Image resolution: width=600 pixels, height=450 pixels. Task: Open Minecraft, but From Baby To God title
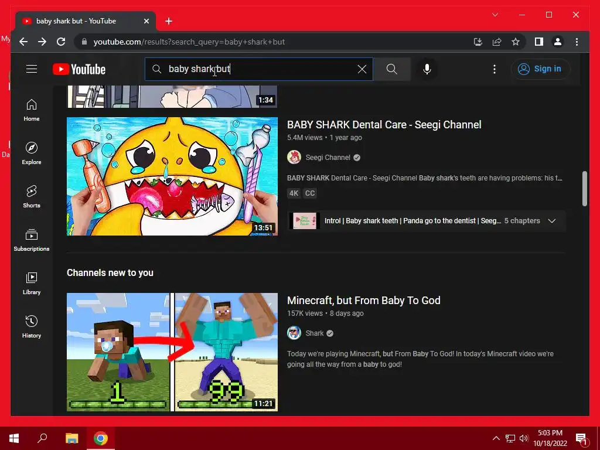click(x=363, y=301)
